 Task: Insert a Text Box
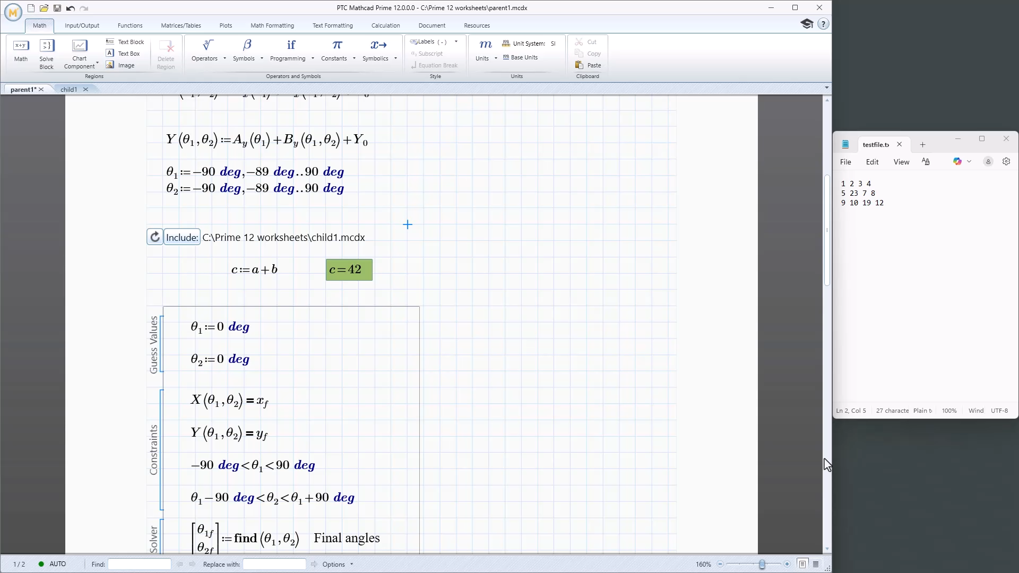tap(123, 54)
